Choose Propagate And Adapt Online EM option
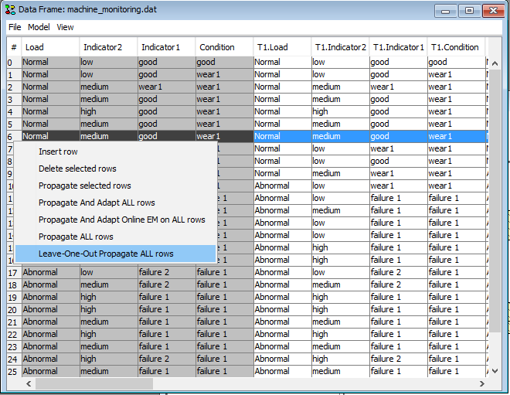The image size is (510, 395). point(115,220)
